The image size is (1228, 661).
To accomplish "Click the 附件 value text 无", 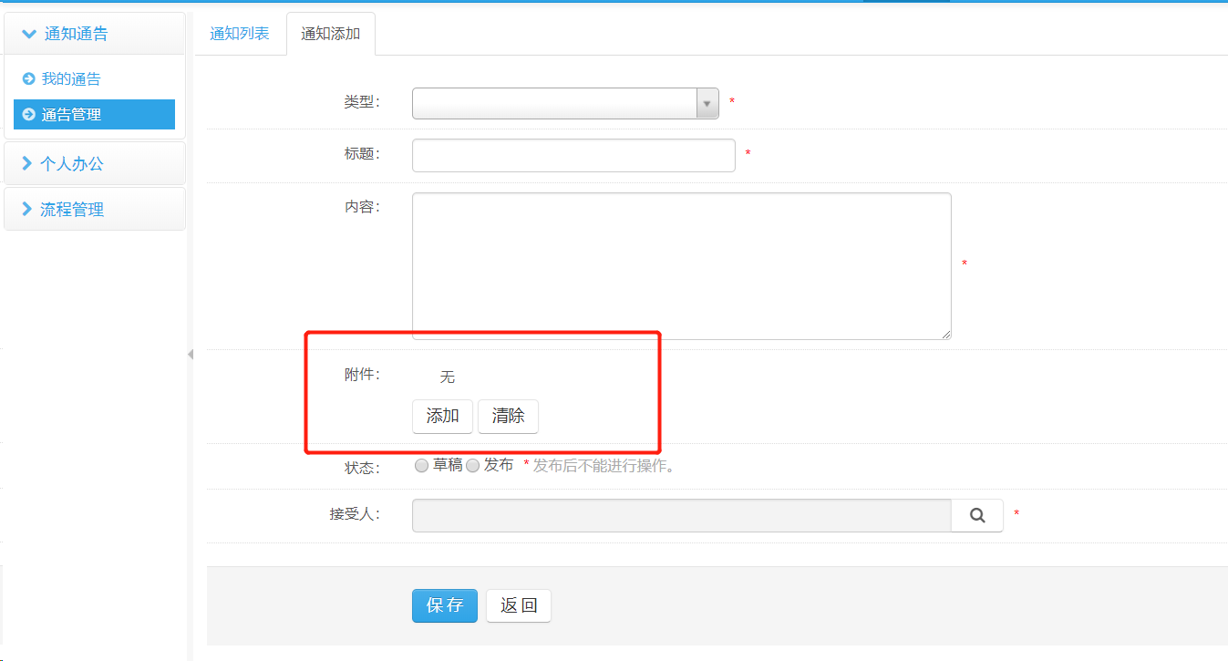I will [x=448, y=377].
